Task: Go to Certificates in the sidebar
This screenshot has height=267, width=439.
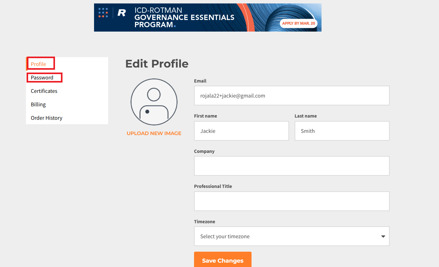Action: coord(44,91)
